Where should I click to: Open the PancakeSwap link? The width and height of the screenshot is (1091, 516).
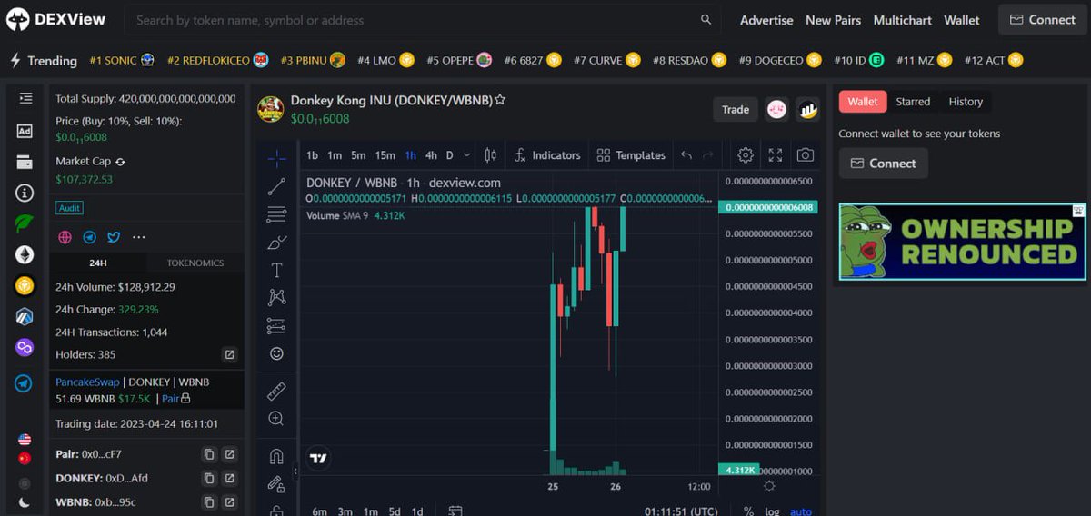(x=87, y=382)
